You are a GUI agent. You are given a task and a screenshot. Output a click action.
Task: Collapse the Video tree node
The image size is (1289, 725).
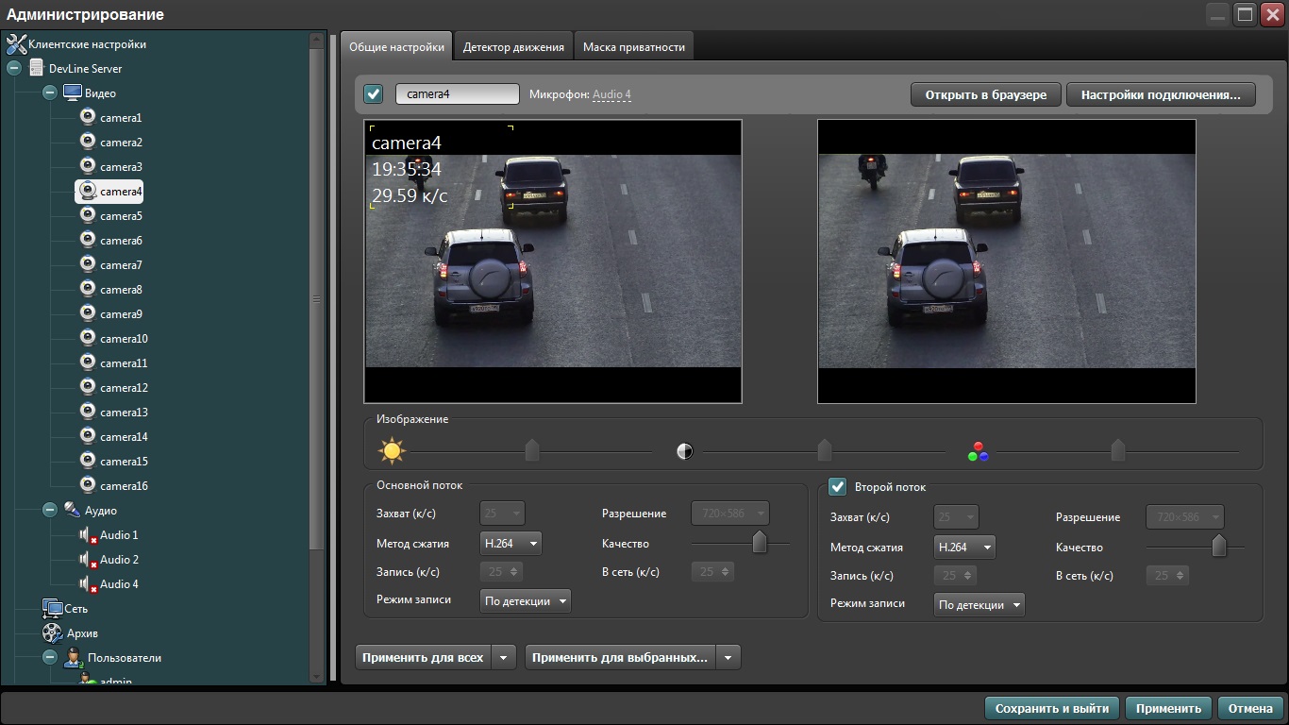(50, 93)
